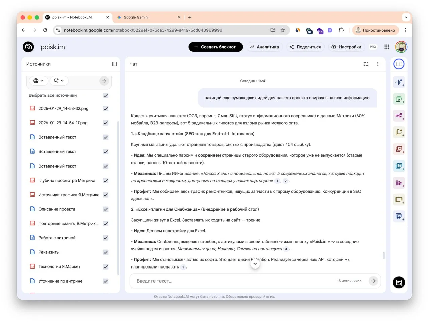Click the black add-note button at bottom right
Viewport: 429px width, 322px height.
(x=399, y=282)
